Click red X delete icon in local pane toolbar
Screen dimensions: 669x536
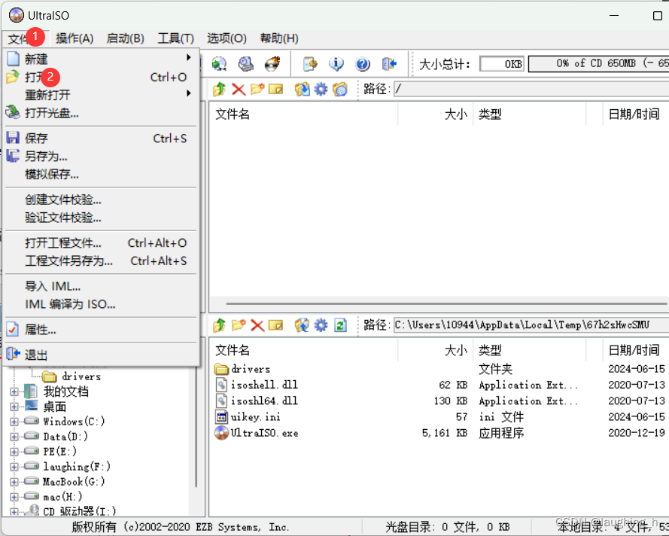pos(257,326)
